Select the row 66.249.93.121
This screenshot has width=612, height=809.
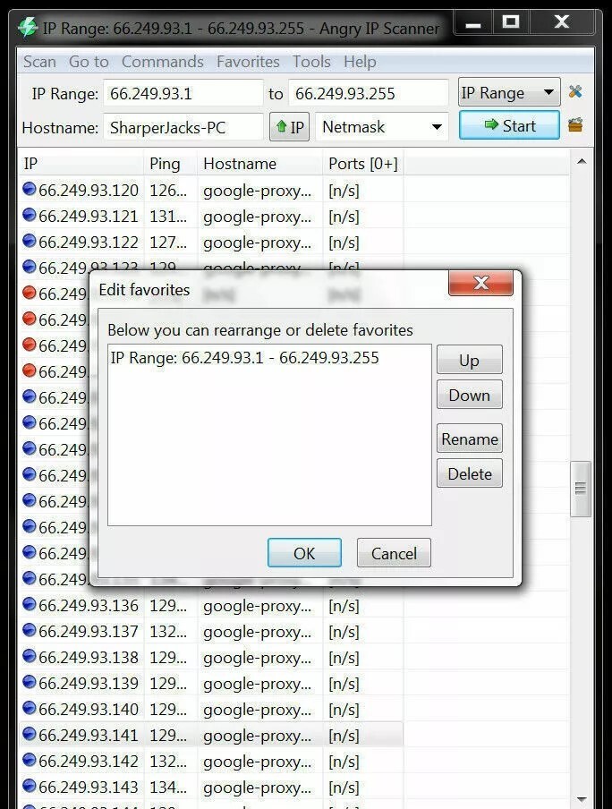pyautogui.click(x=211, y=217)
